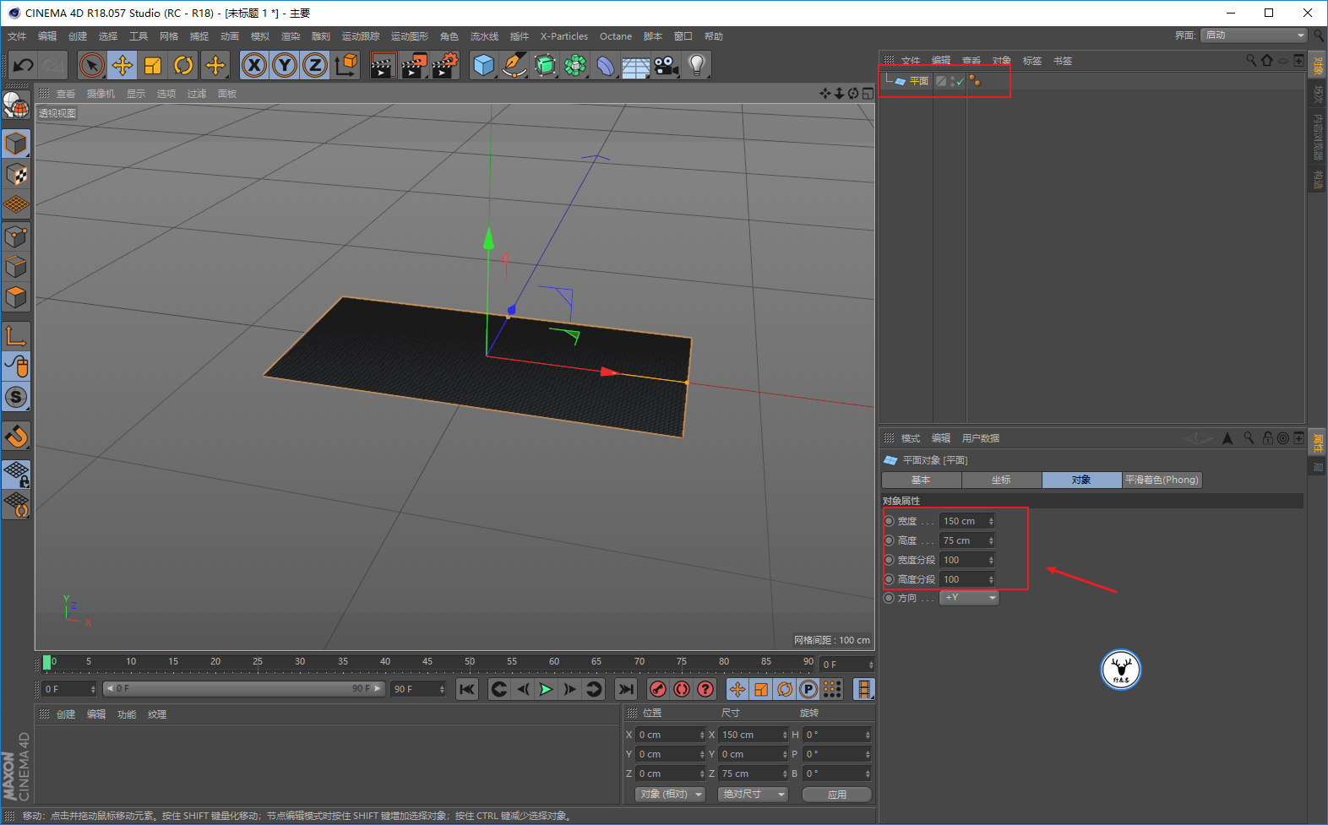Click the 宽度 field stepper arrows
This screenshot has height=825, width=1328.
pyautogui.click(x=991, y=521)
